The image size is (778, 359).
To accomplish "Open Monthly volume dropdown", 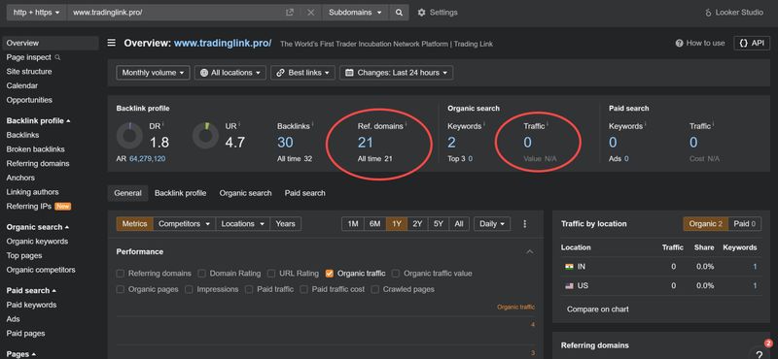I will pos(153,73).
